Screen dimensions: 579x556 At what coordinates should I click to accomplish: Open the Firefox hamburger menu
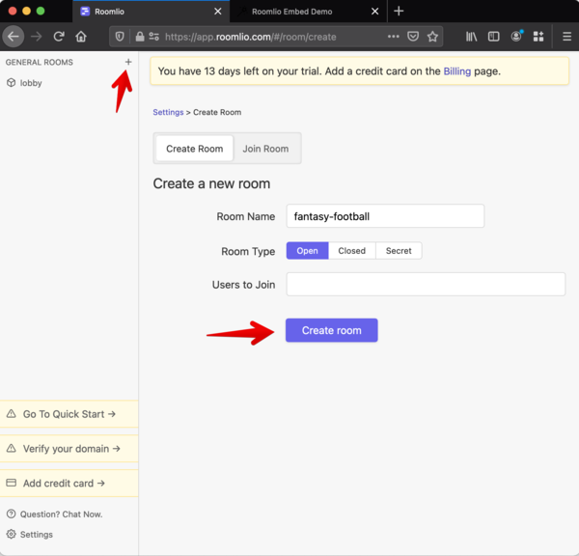(x=566, y=37)
